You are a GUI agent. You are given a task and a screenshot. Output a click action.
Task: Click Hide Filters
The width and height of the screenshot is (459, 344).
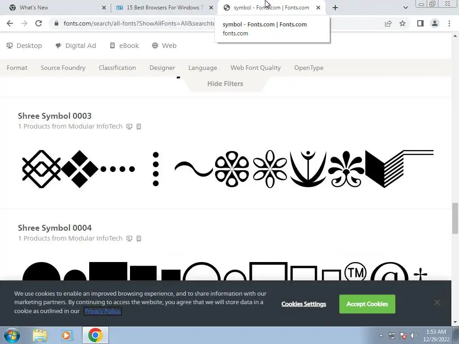pos(225,84)
